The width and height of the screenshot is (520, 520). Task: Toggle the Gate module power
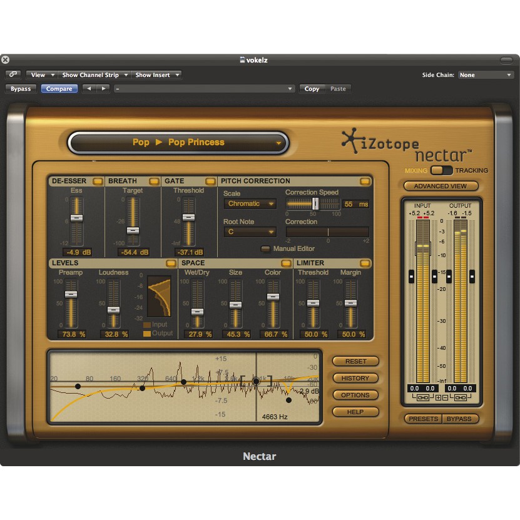tap(210, 181)
